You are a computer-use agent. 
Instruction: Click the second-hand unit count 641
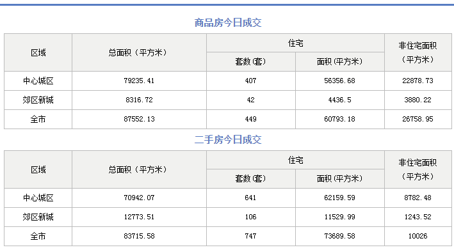tap(251, 198)
